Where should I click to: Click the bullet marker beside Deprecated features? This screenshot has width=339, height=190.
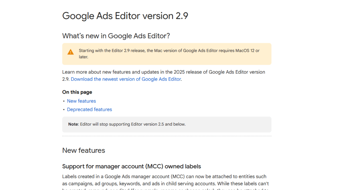click(x=64, y=109)
